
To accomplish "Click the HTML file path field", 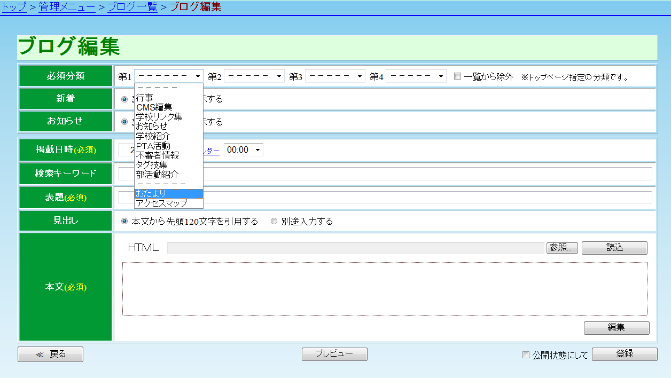I will (x=355, y=248).
